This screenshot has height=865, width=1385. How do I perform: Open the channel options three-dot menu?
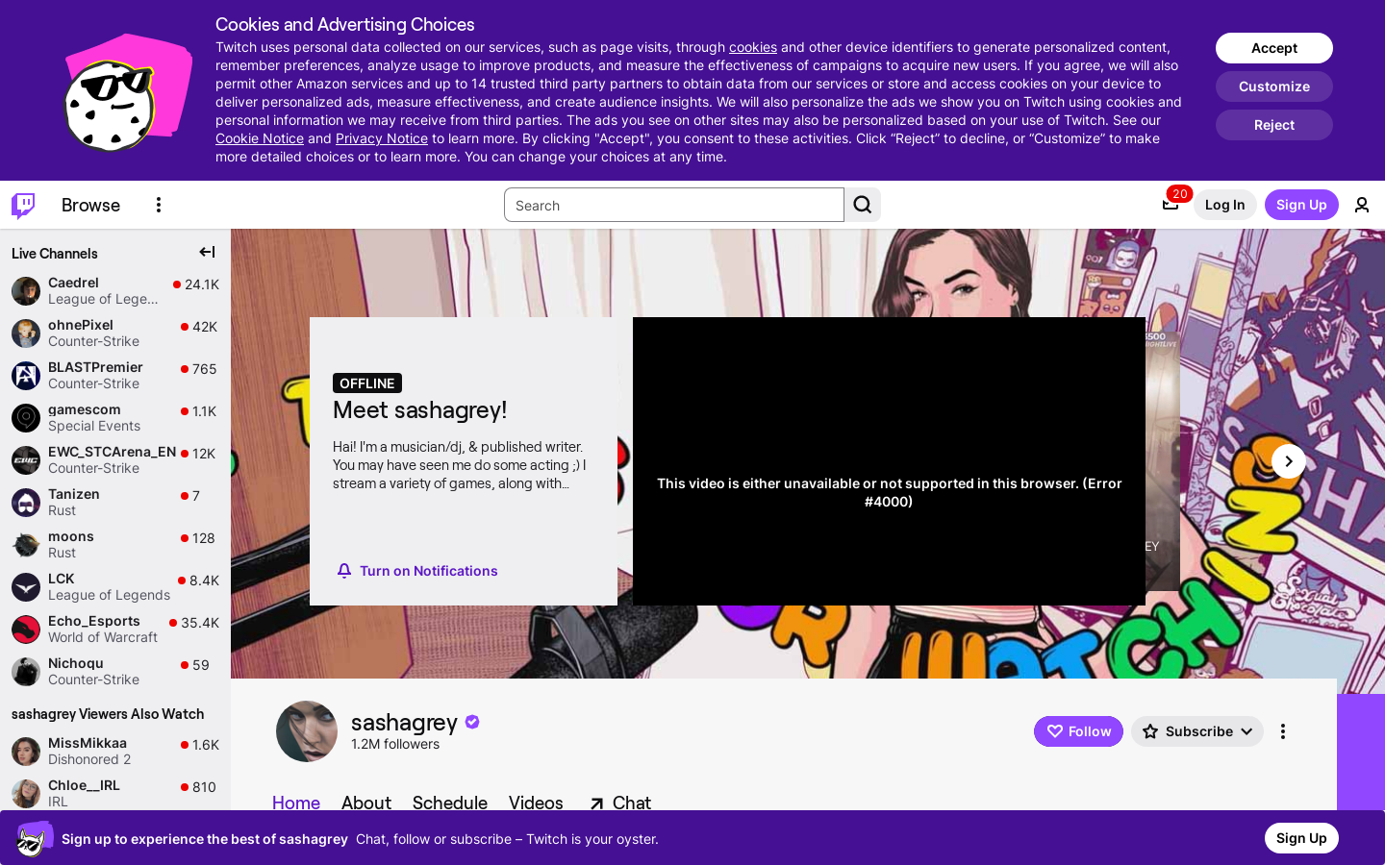coord(1283,731)
